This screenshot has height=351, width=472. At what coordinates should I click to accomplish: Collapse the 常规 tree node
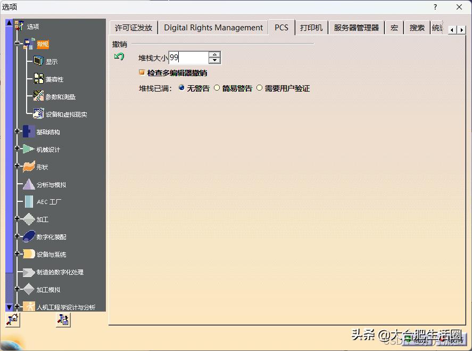point(17,43)
